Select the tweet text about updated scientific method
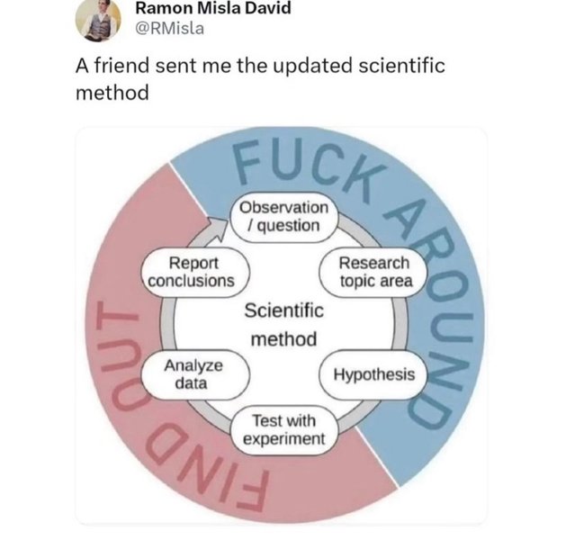The image size is (566, 540). coord(259,80)
